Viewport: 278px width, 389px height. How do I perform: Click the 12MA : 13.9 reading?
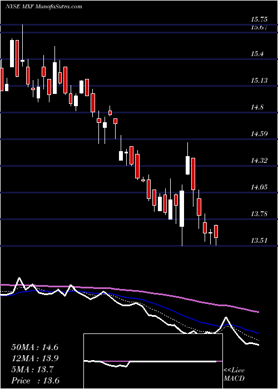tap(34, 358)
